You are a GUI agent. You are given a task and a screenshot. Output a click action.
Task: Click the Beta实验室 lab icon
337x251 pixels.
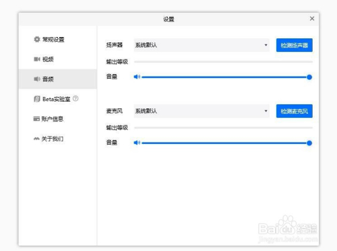[x=37, y=99]
